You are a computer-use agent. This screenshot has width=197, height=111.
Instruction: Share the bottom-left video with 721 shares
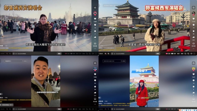click(95, 93)
